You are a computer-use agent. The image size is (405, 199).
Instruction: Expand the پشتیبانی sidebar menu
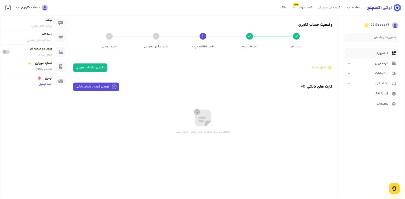point(371,83)
